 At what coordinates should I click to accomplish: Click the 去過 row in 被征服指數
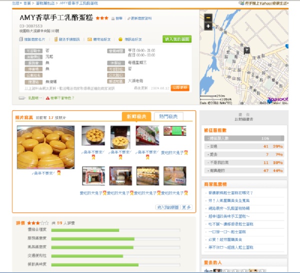(x=244, y=146)
